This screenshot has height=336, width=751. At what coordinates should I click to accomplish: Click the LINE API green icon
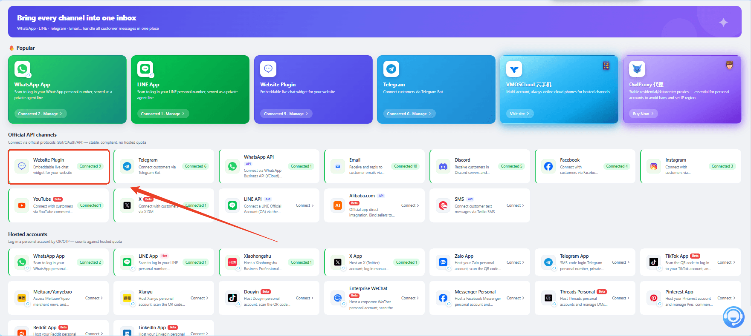[x=232, y=205]
